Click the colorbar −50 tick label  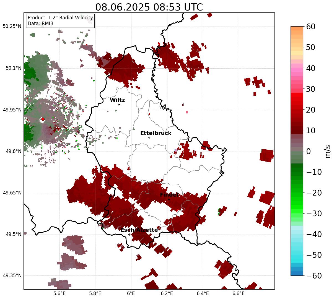[314, 255]
